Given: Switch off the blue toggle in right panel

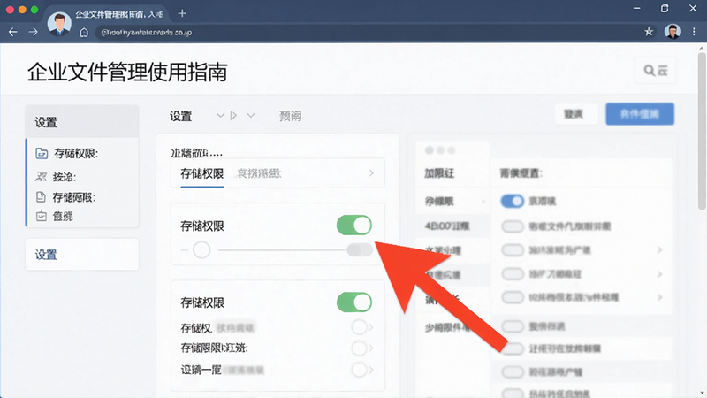Looking at the screenshot, I should pos(513,201).
